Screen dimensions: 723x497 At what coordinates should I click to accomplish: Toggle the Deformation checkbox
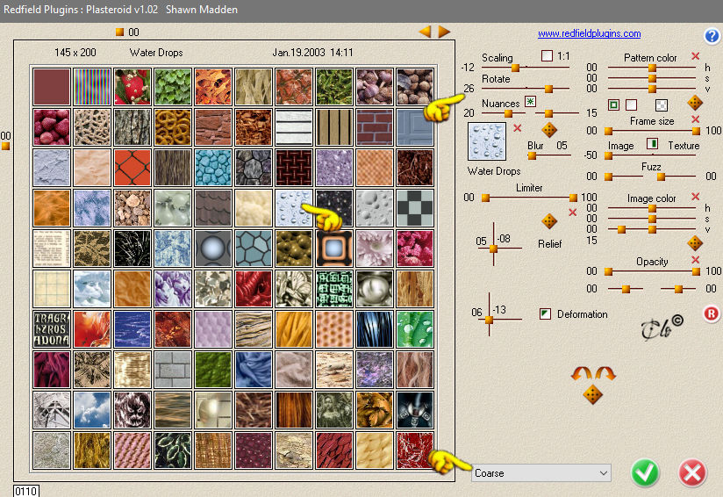(545, 314)
